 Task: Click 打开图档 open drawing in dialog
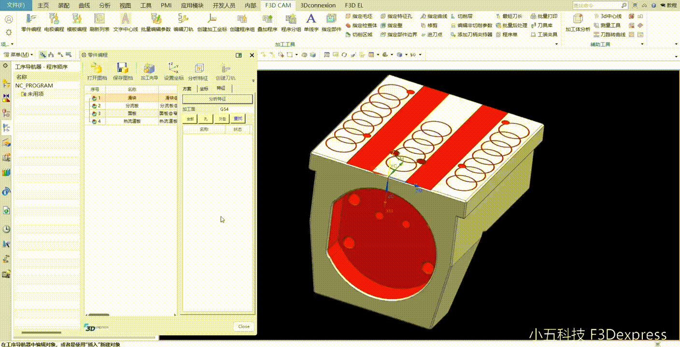click(97, 71)
